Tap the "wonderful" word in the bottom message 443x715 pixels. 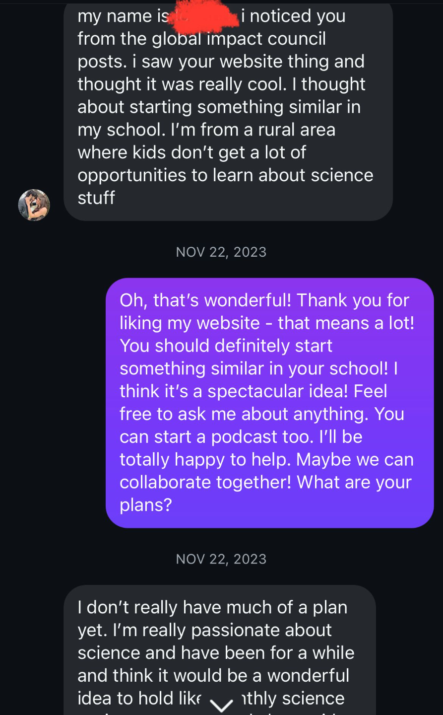point(308,676)
